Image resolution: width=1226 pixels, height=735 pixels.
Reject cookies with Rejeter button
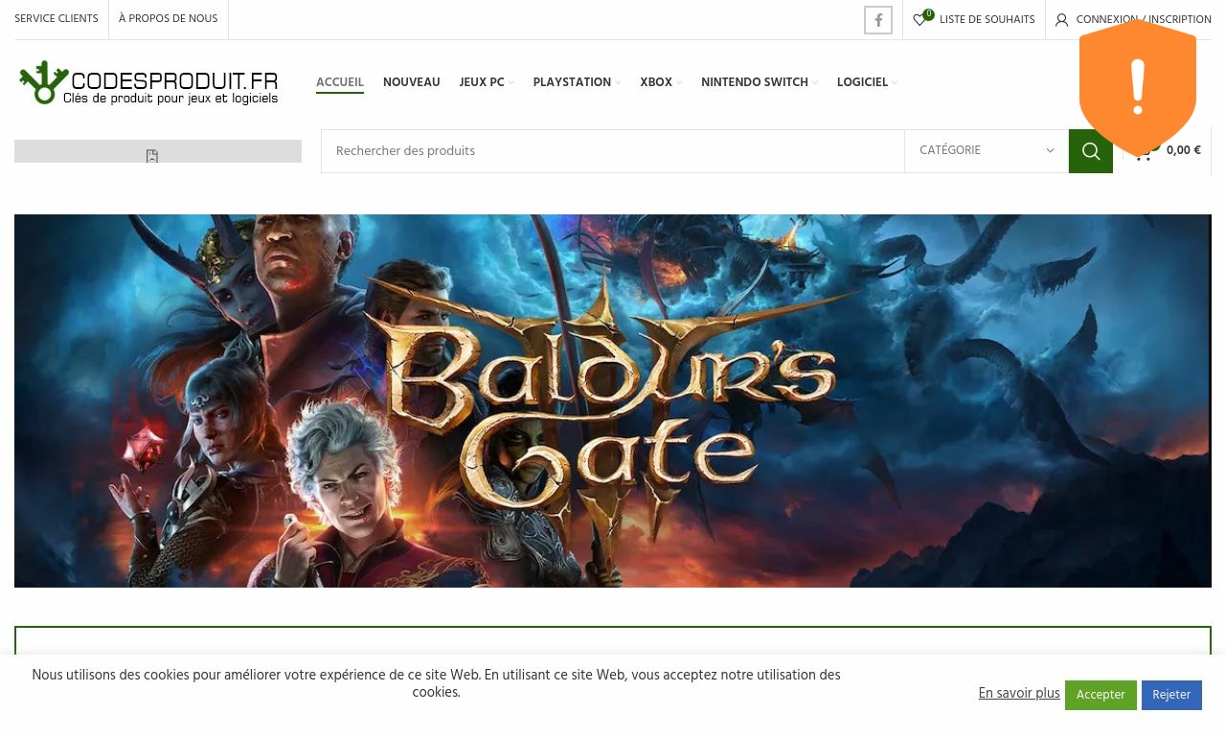coord(1171,695)
